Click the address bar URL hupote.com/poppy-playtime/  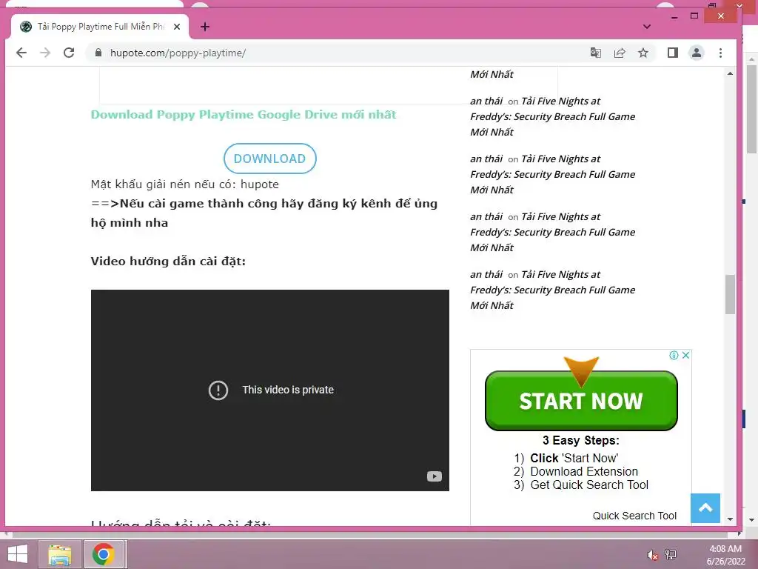pos(178,53)
